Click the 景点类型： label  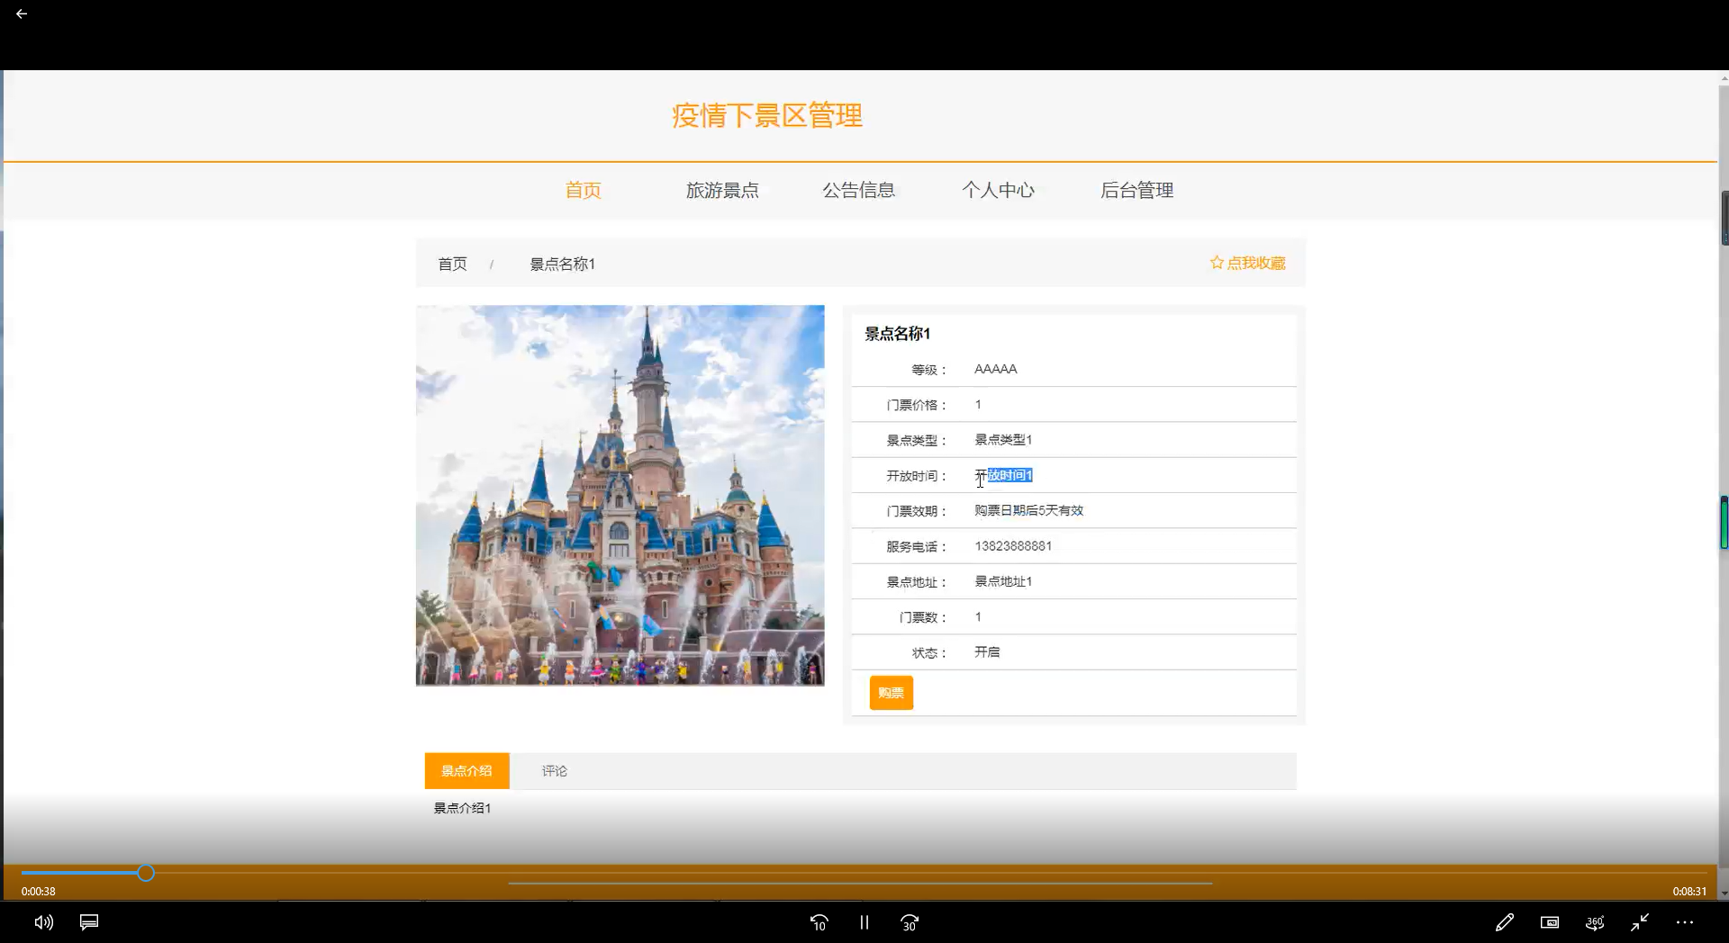coord(917,441)
